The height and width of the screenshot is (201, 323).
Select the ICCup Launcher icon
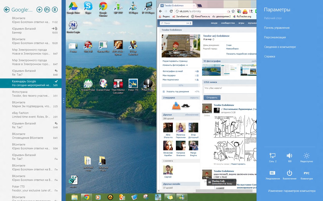coord(133,48)
